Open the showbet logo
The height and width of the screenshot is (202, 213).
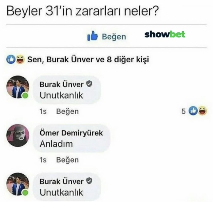165,35
